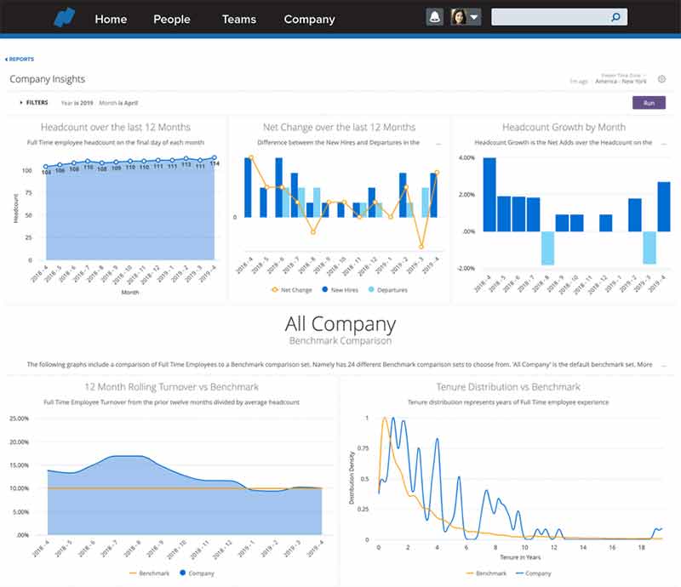Go back to Reports link
This screenshot has width=681, height=587.
tap(20, 60)
